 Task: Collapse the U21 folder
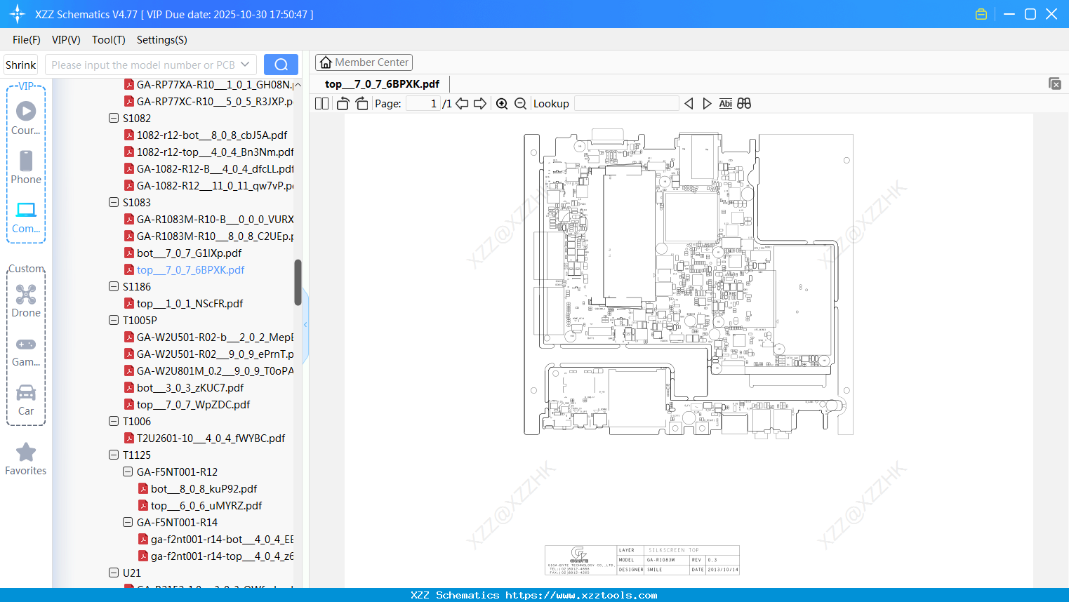click(114, 573)
